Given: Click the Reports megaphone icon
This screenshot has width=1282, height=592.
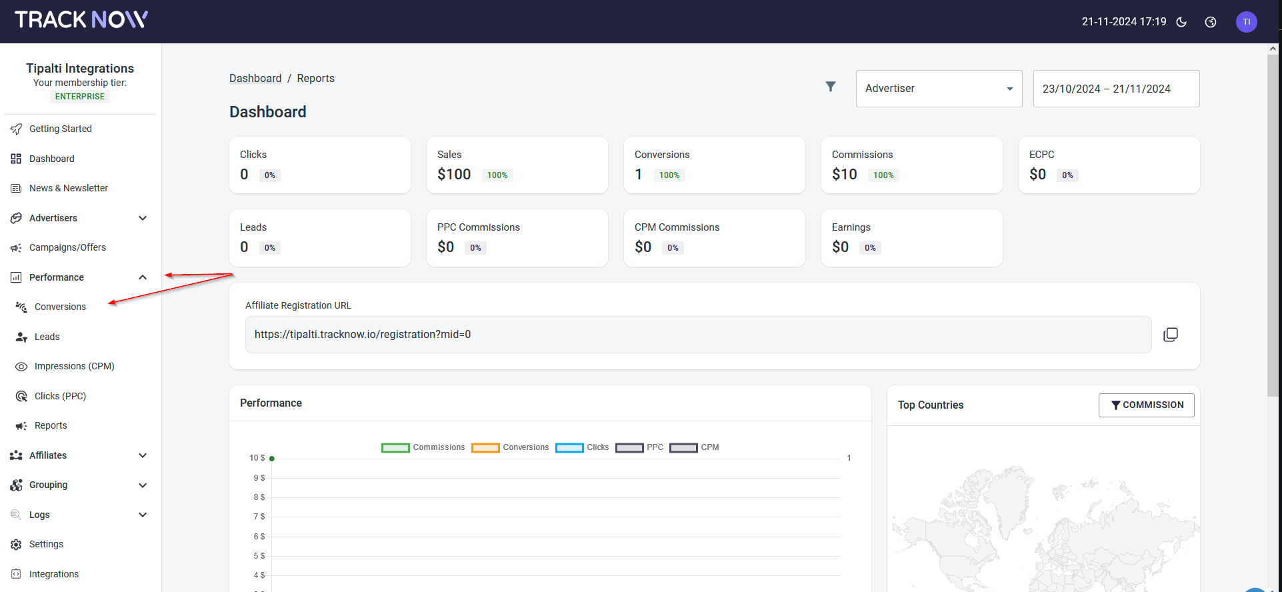Looking at the screenshot, I should coord(21,426).
